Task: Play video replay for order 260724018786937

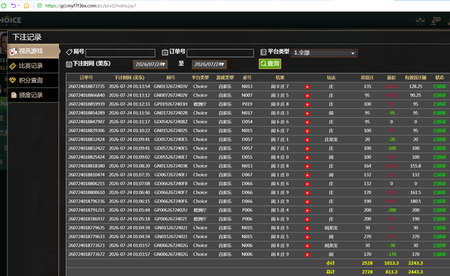Action: [307, 220]
